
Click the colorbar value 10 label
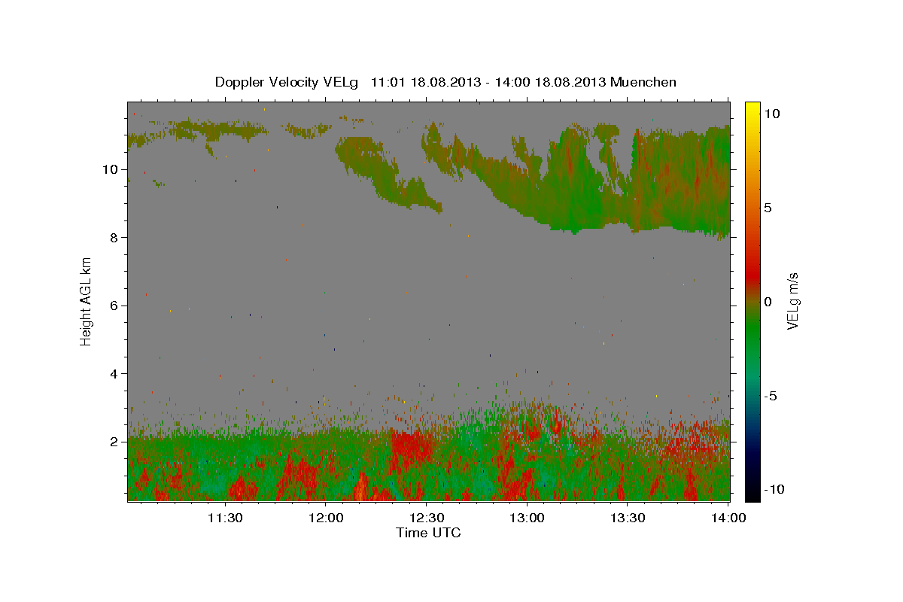(771, 114)
